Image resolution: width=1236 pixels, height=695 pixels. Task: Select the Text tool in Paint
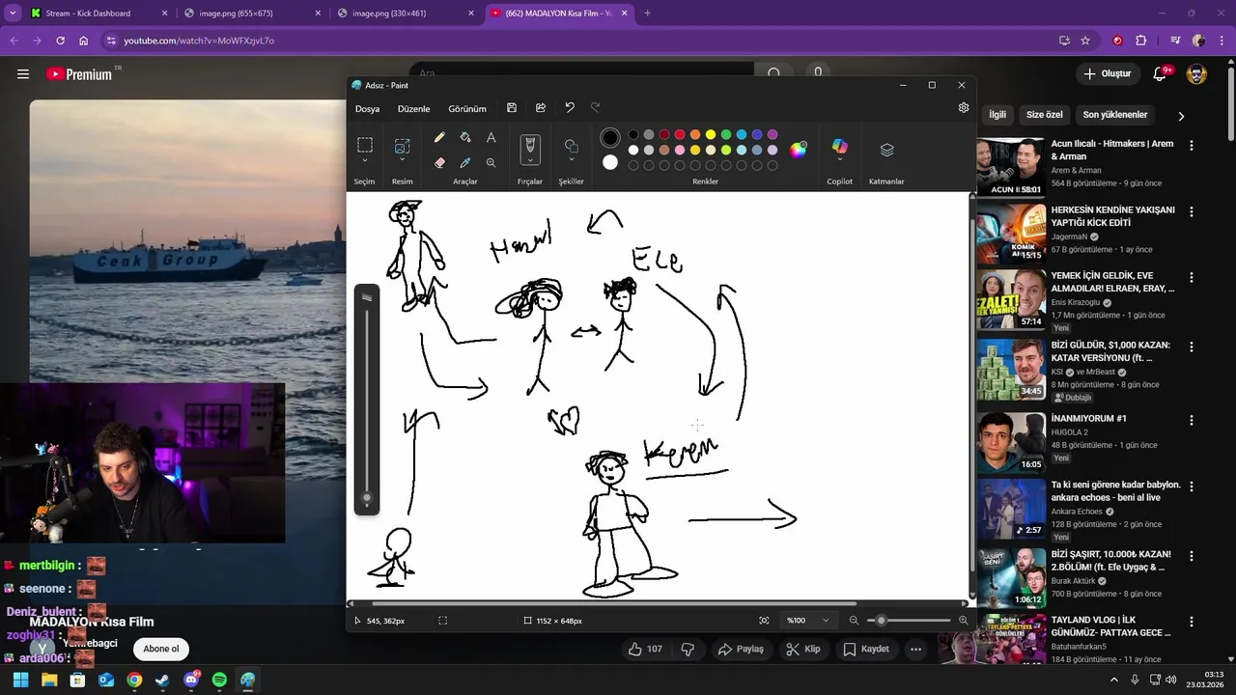pyautogui.click(x=491, y=138)
